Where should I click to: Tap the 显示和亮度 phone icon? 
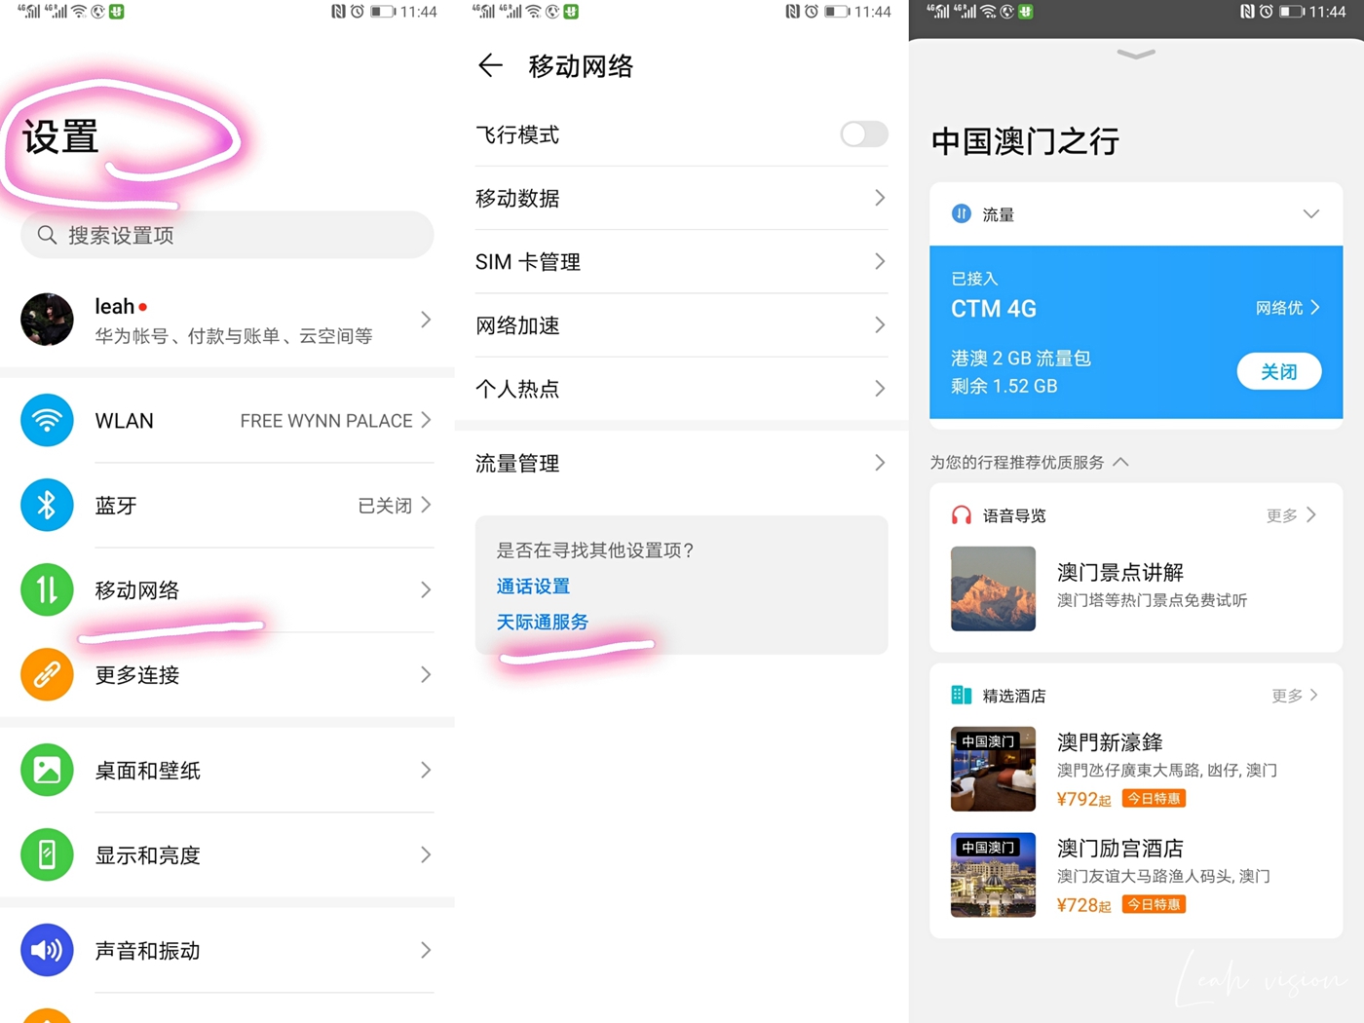[x=47, y=854]
